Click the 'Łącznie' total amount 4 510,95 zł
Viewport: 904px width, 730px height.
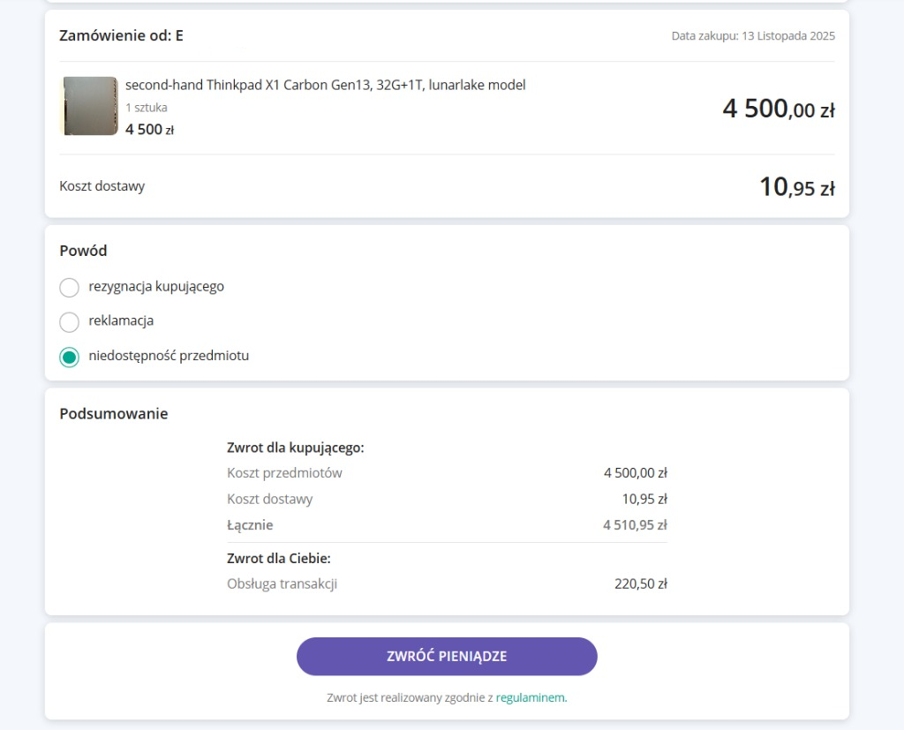point(634,525)
